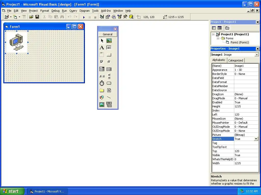Switch to the Alphabetic tab
261x195 pixels.
click(x=219, y=60)
